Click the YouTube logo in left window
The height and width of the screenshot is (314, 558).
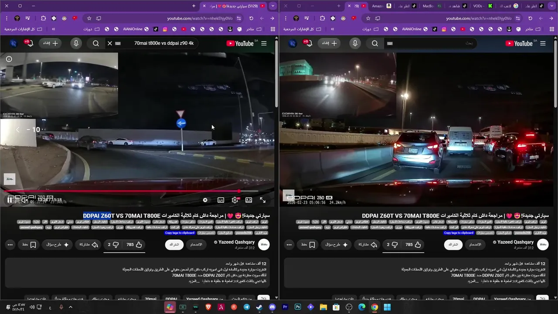(240, 44)
